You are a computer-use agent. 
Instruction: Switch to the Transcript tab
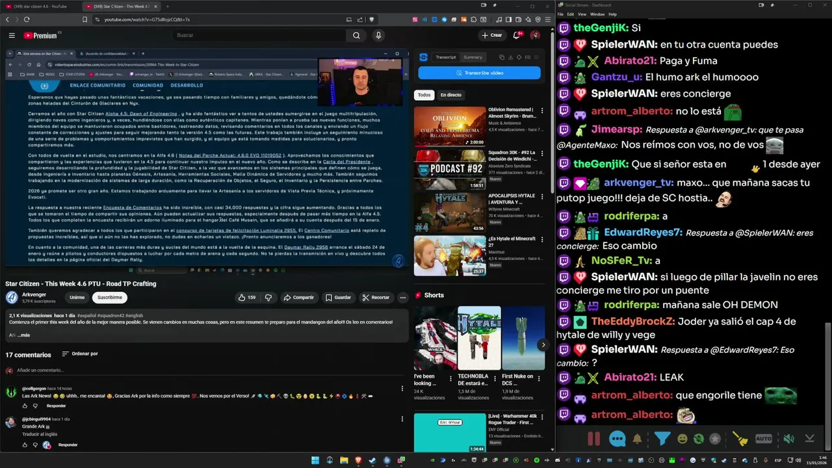coord(446,57)
